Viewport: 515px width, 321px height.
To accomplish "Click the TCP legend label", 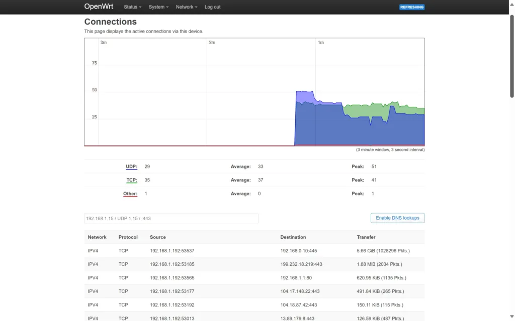I will (x=132, y=180).
